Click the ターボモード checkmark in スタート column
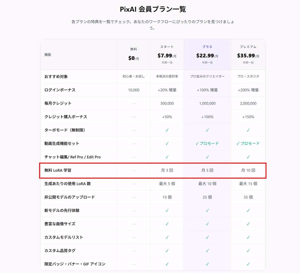Viewport: 300px width, 273px height. tap(167, 130)
